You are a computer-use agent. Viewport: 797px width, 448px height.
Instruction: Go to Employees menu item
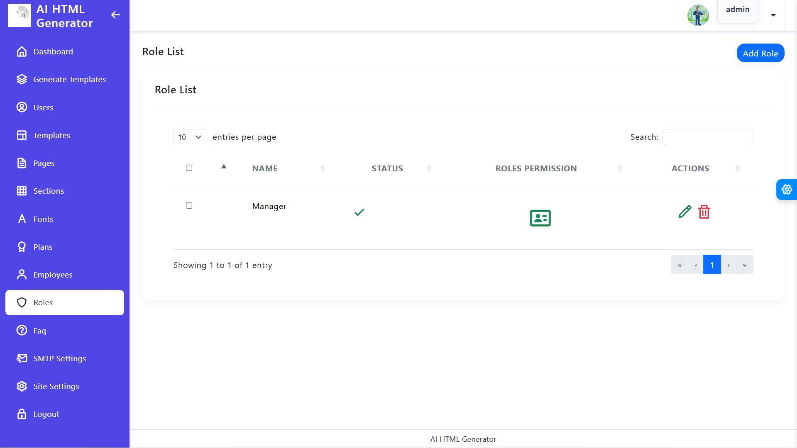pos(53,275)
